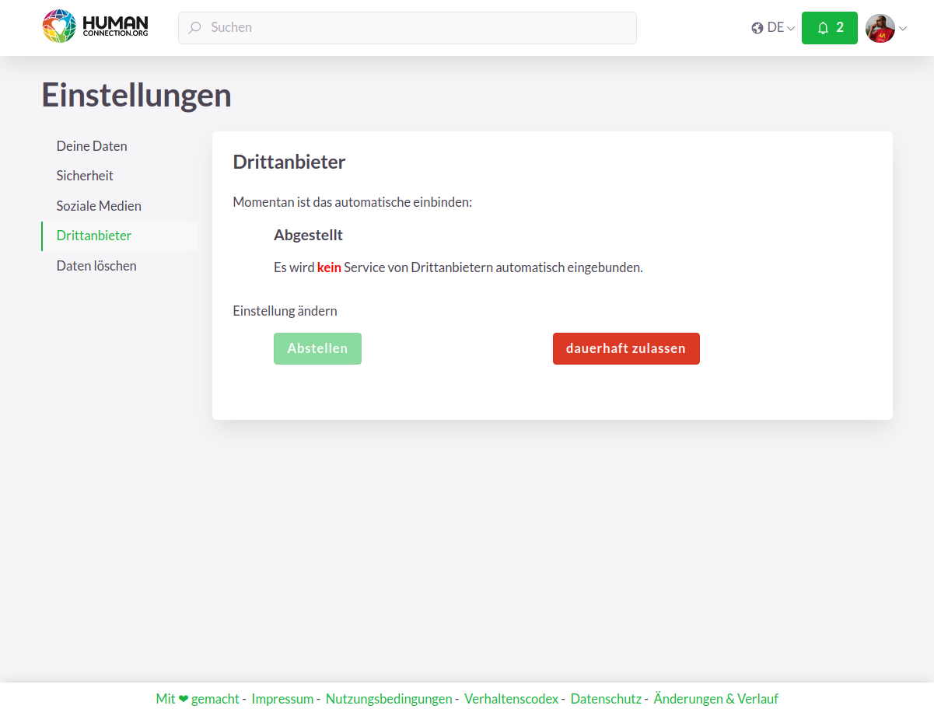Open Deine Daten settings section

coord(120,146)
